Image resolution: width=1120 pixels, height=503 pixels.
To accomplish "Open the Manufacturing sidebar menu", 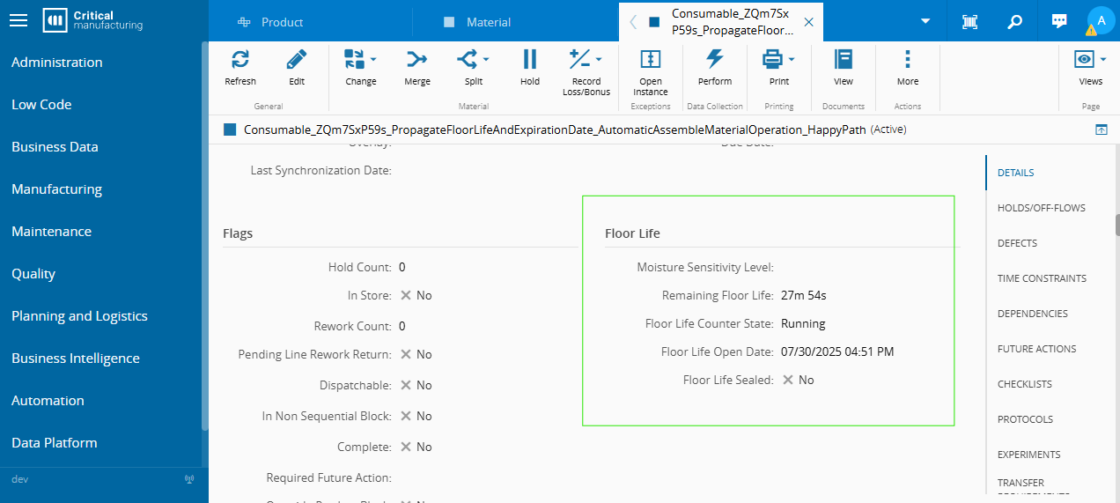I will 56,189.
